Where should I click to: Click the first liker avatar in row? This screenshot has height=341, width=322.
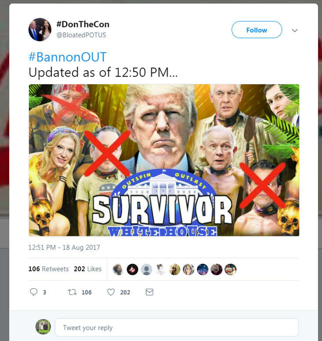[x=118, y=269]
